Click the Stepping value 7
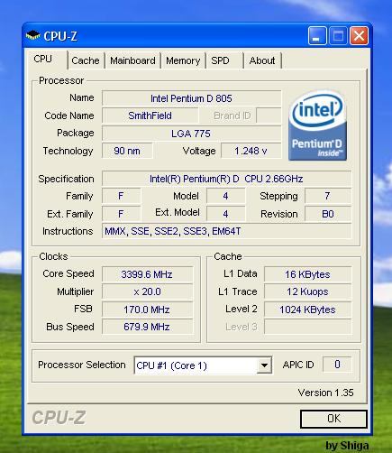Image resolution: width=392 pixels, height=453 pixels. (x=328, y=196)
